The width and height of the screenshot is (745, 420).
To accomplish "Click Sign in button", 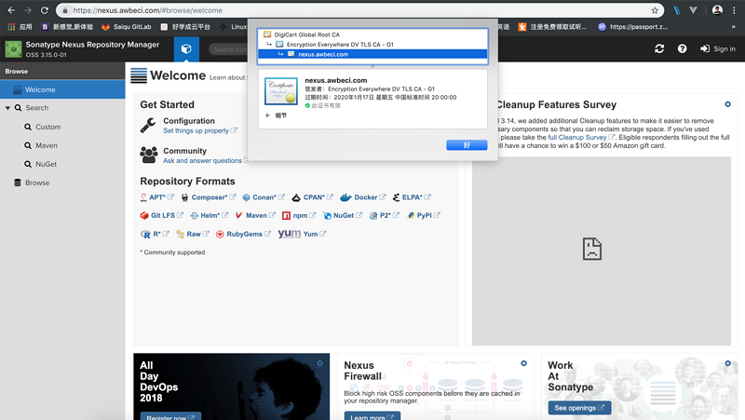I will coord(718,48).
